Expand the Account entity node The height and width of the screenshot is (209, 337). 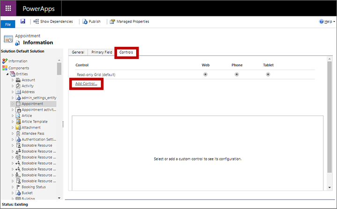point(13,80)
